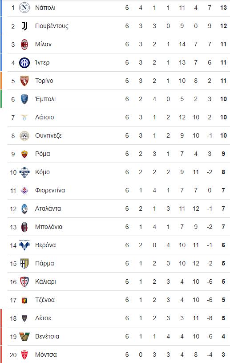Image resolution: width=230 pixels, height=363 pixels.
Task: Click the Napoli club crest icon
Action: (24, 8)
